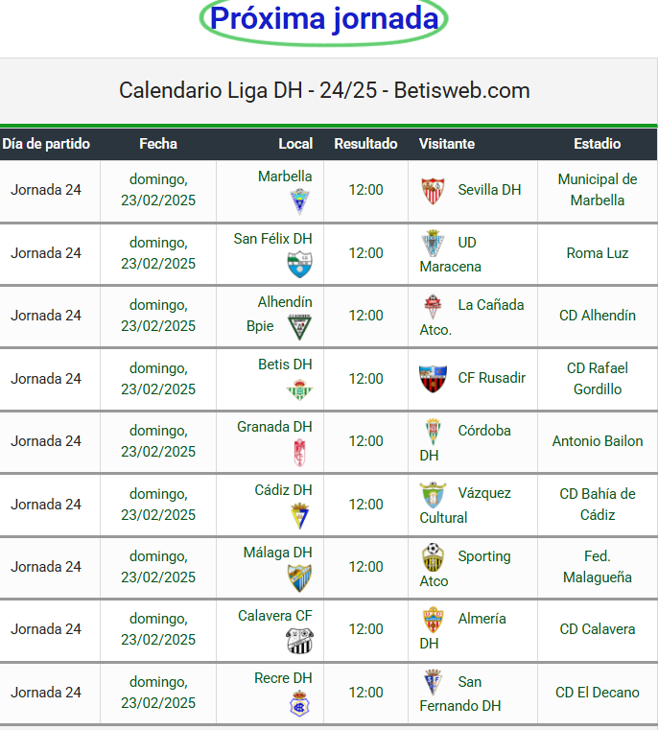Sort by the Estadio column header
This screenshot has width=658, height=730.
(x=597, y=144)
